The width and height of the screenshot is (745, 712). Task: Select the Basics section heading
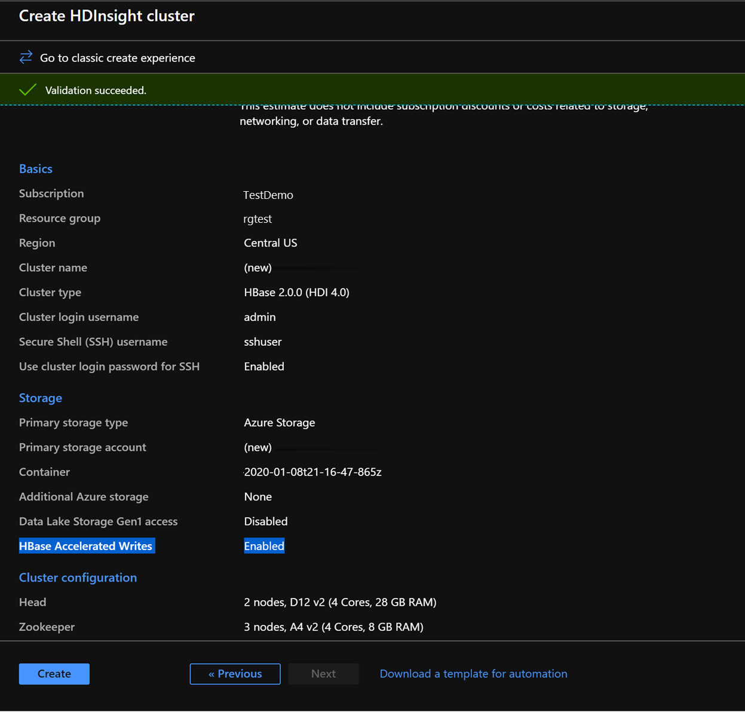tap(35, 168)
